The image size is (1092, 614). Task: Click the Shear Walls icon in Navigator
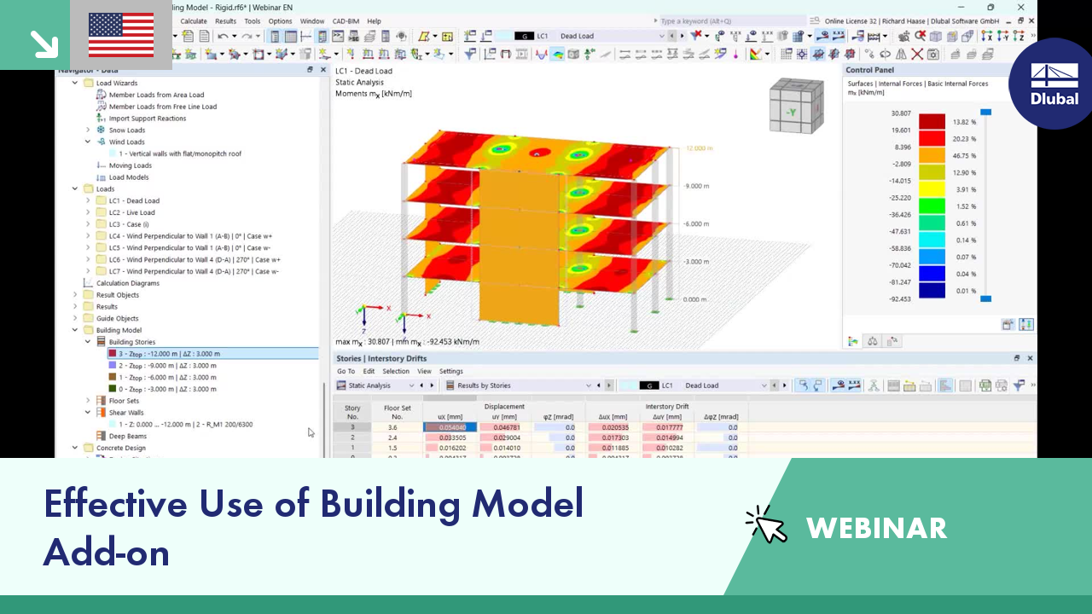pyautogui.click(x=101, y=413)
